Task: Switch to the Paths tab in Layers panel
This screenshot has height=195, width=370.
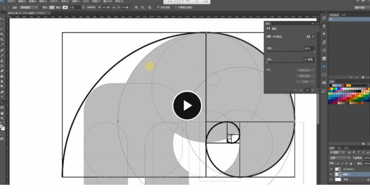Action: pos(346,148)
